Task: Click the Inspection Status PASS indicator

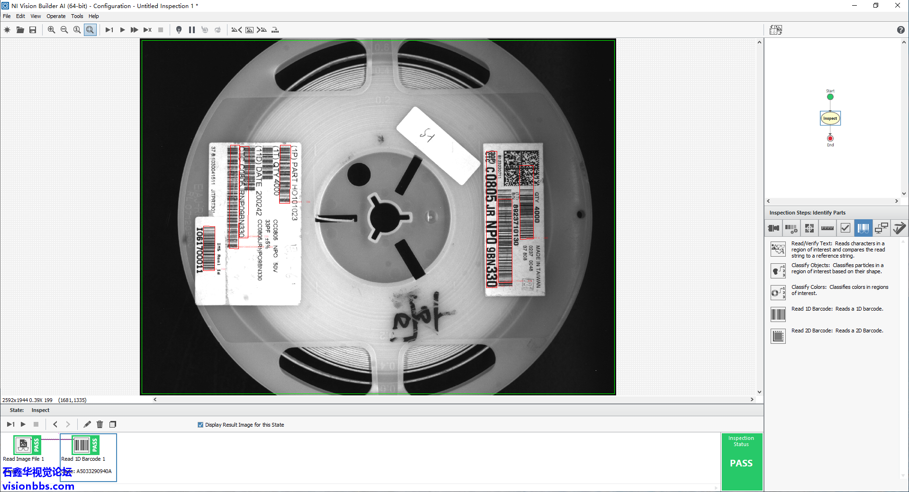Action: (741, 462)
